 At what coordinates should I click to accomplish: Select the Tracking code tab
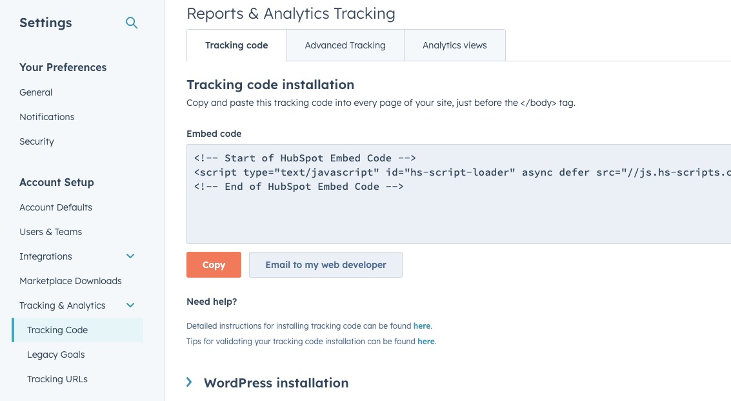click(236, 45)
